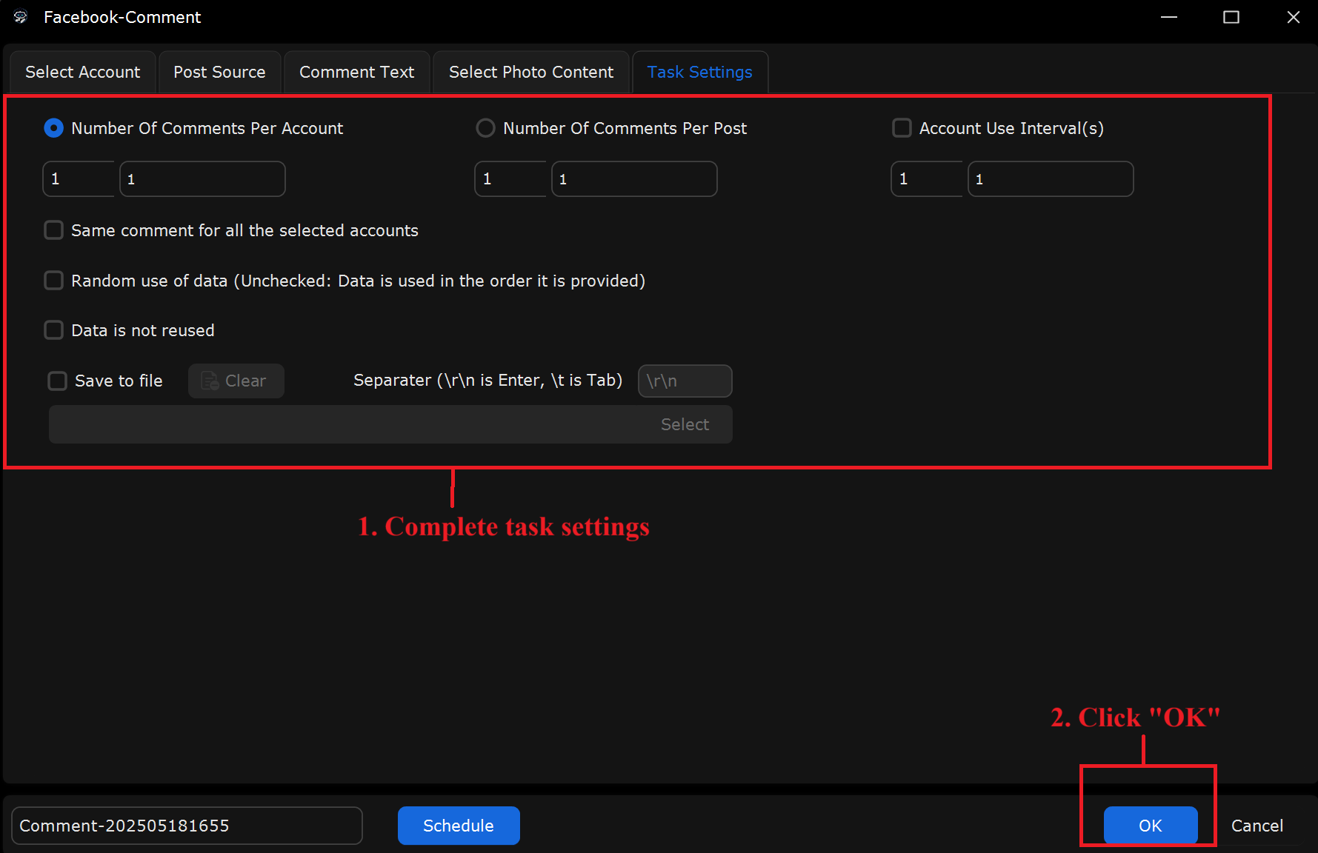This screenshot has width=1318, height=853.
Task: Select the Task Settings tab
Action: click(699, 72)
